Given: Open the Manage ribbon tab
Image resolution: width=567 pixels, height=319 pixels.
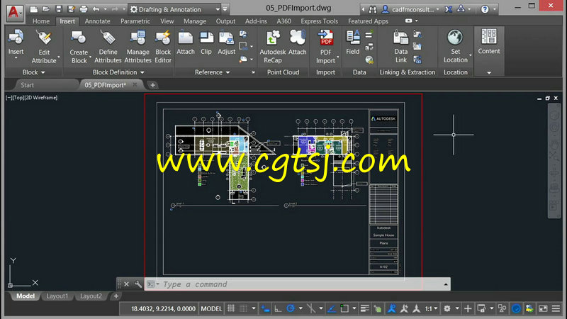Looking at the screenshot, I should (x=195, y=21).
